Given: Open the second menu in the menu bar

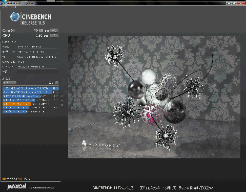Looking at the screenshot, I should 13,7.
